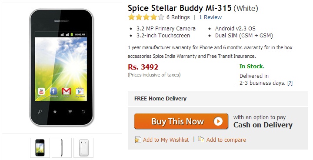
Task: Click the delivery help [?] link
Action: pos(290,83)
